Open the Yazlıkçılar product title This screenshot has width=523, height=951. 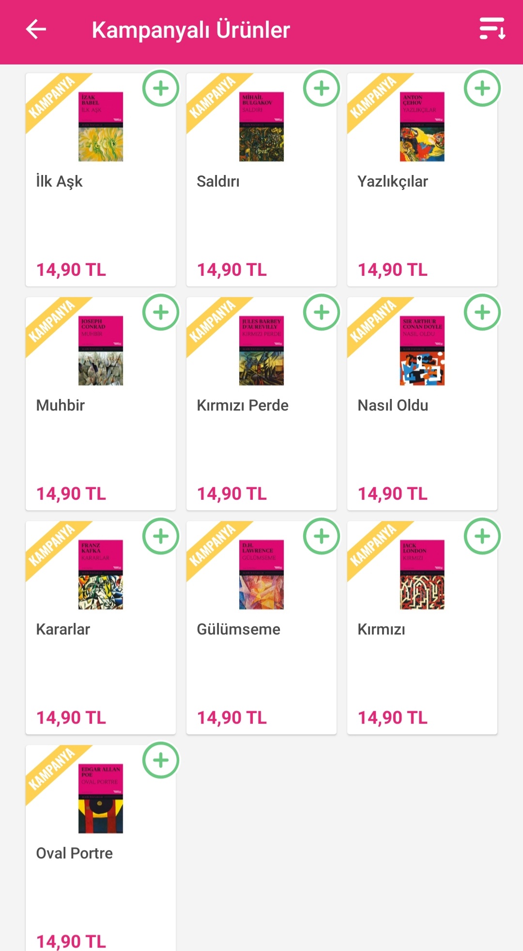pyautogui.click(x=393, y=181)
